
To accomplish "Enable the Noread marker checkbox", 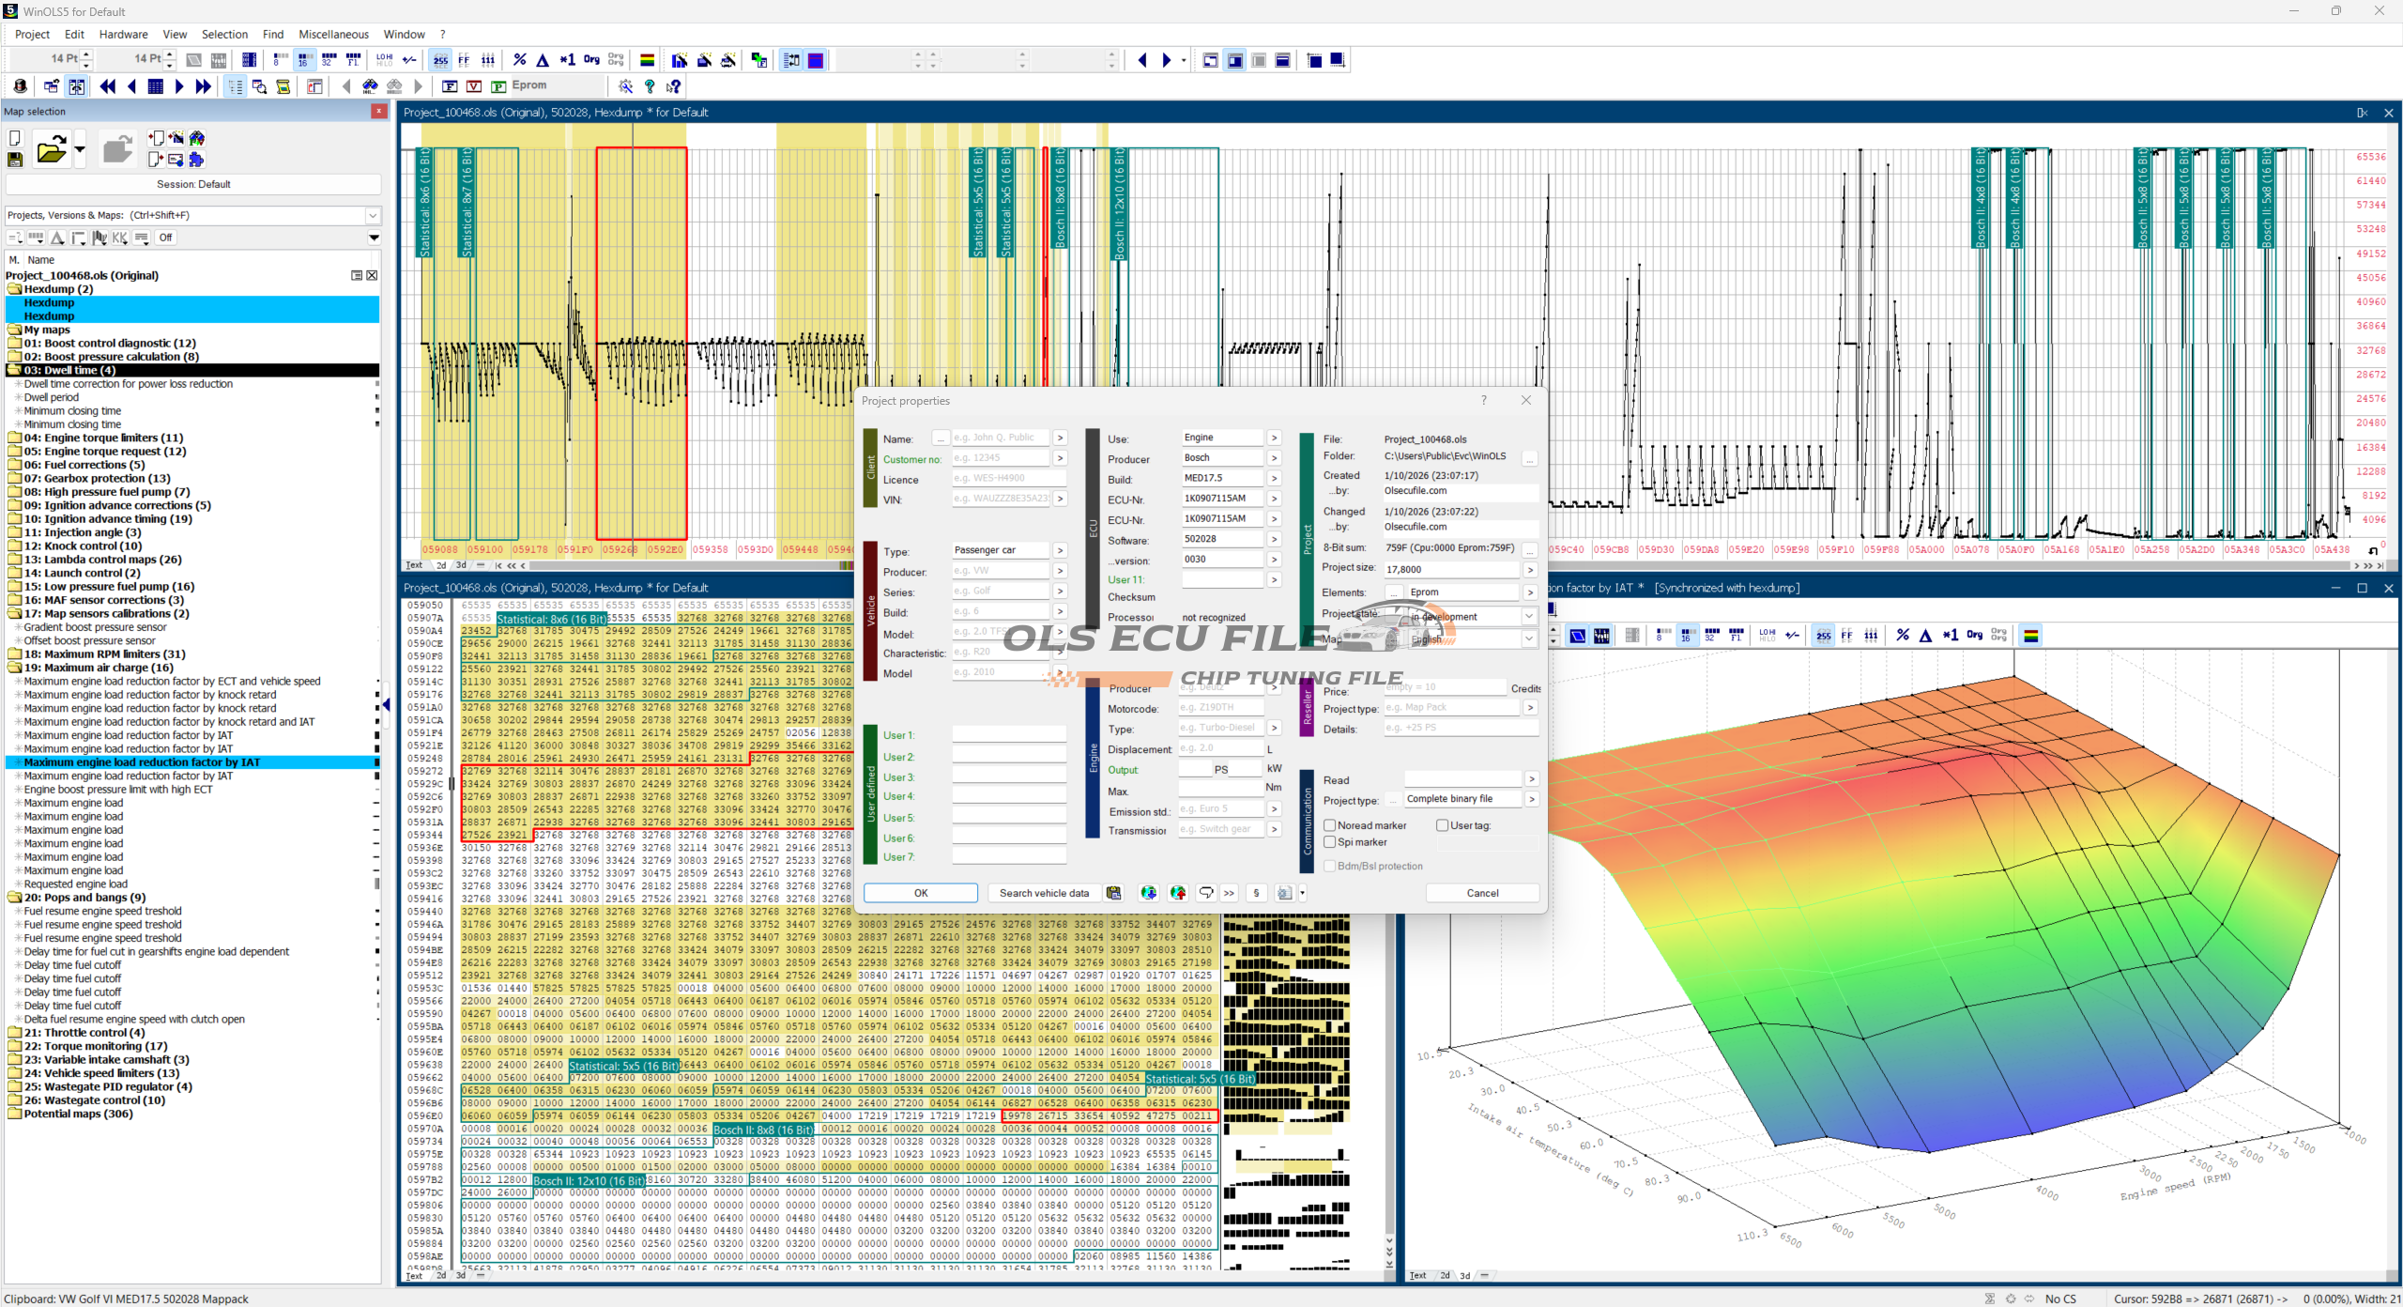I will [1330, 825].
